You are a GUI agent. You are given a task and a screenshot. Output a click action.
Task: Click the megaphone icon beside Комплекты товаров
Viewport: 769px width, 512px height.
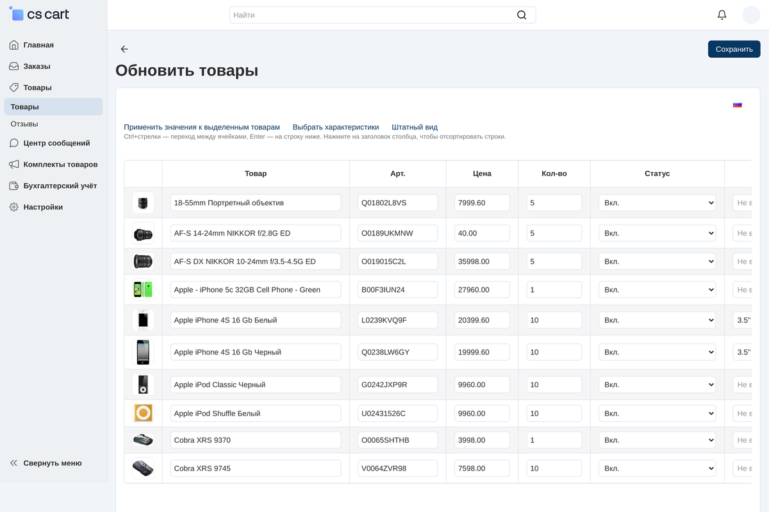coord(14,164)
